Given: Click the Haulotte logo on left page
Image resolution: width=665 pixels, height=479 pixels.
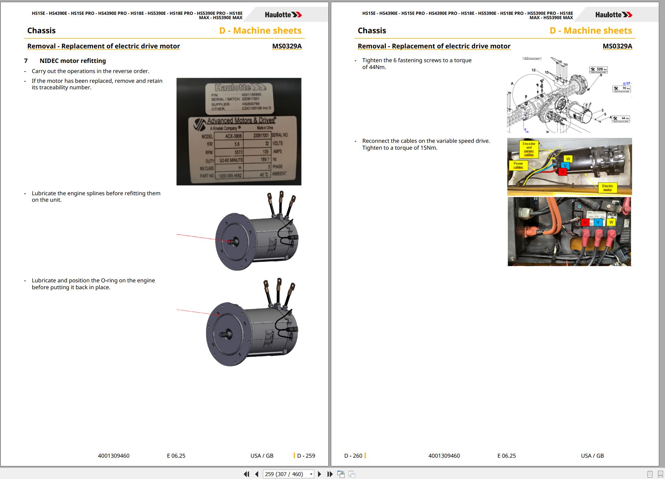Looking at the screenshot, I should [x=283, y=15].
